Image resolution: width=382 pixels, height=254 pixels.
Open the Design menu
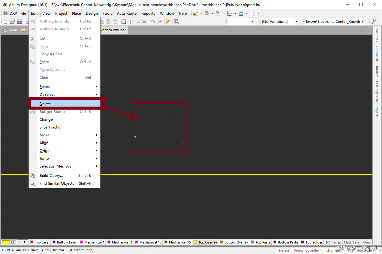click(x=92, y=14)
